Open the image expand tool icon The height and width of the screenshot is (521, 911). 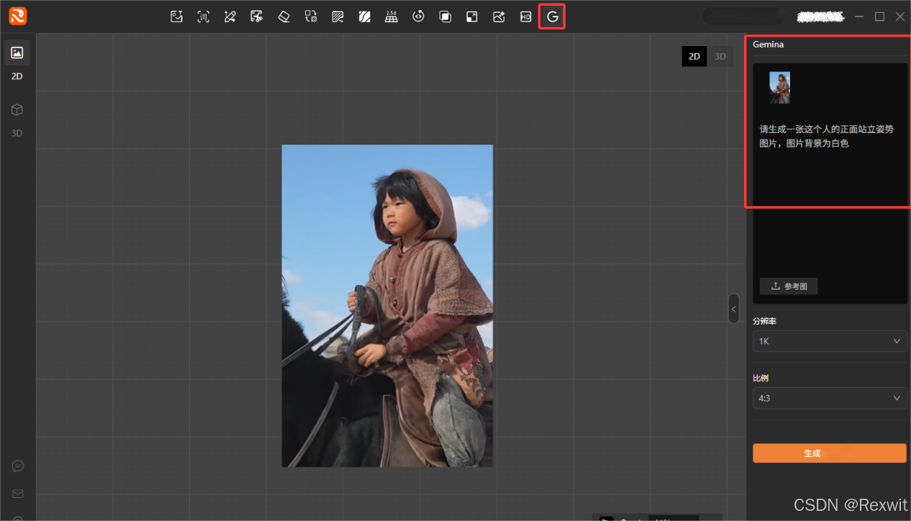(x=471, y=17)
